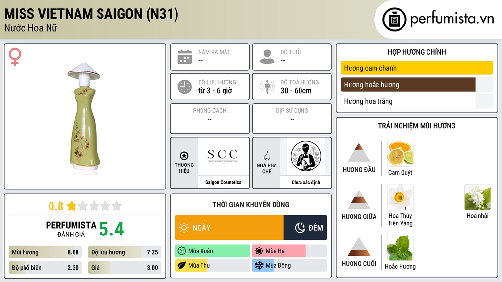Click the Hương cuối pyramid icon

pyautogui.click(x=359, y=247)
